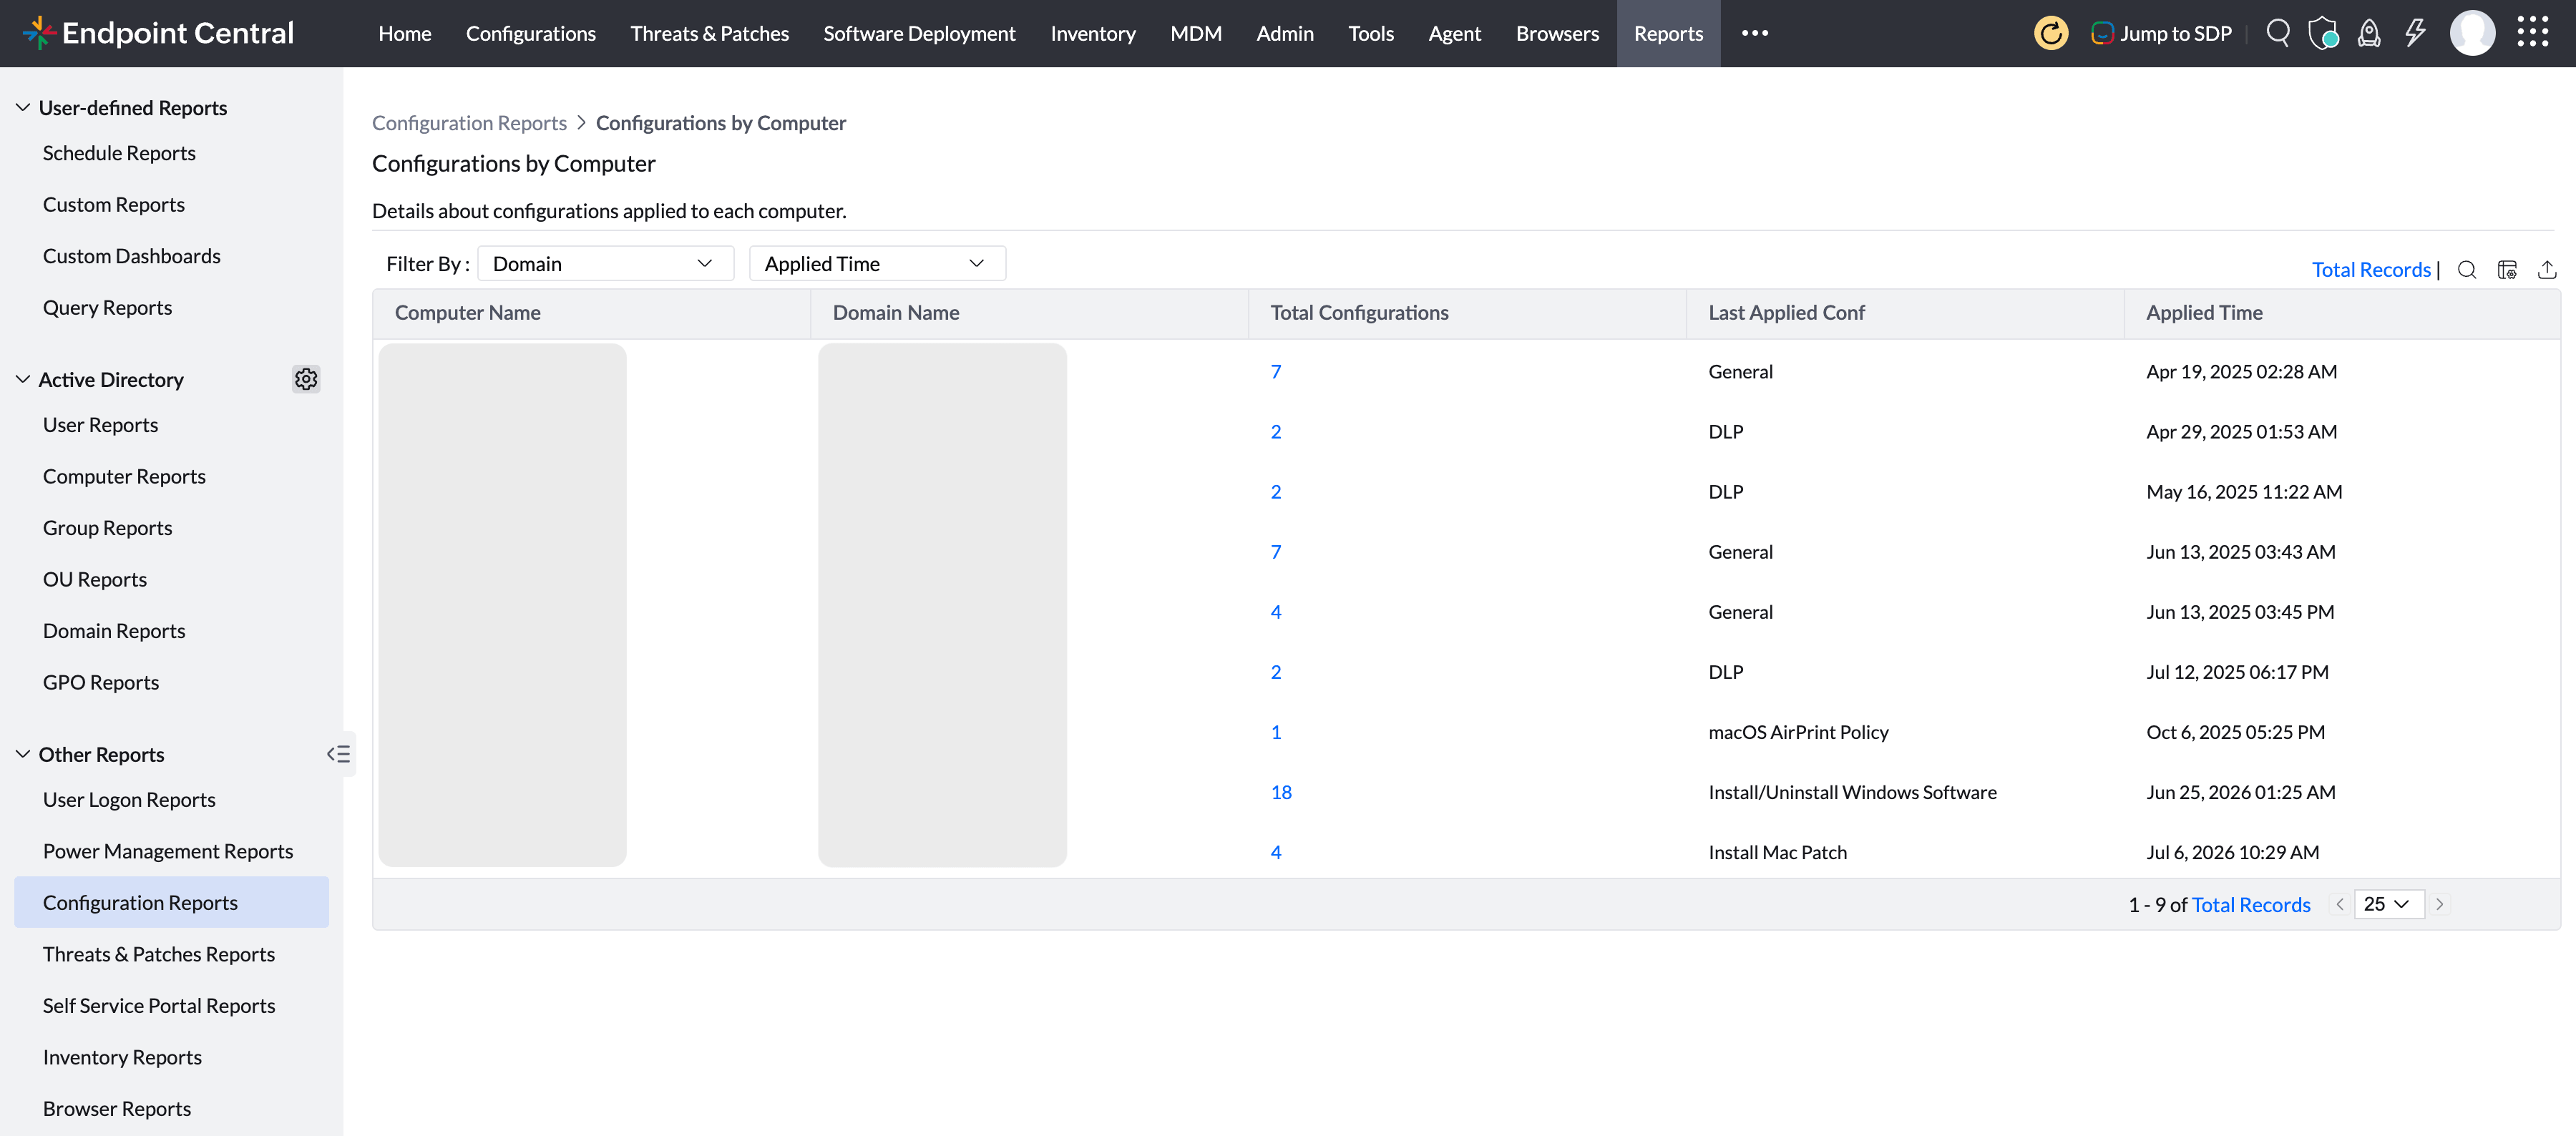This screenshot has height=1136, width=2576.
Task: Open User Reports in sidebar
Action: click(100, 424)
